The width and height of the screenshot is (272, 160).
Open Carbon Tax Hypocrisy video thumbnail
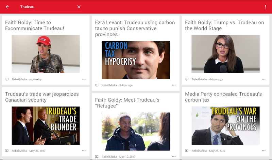pyautogui.click(x=136, y=60)
